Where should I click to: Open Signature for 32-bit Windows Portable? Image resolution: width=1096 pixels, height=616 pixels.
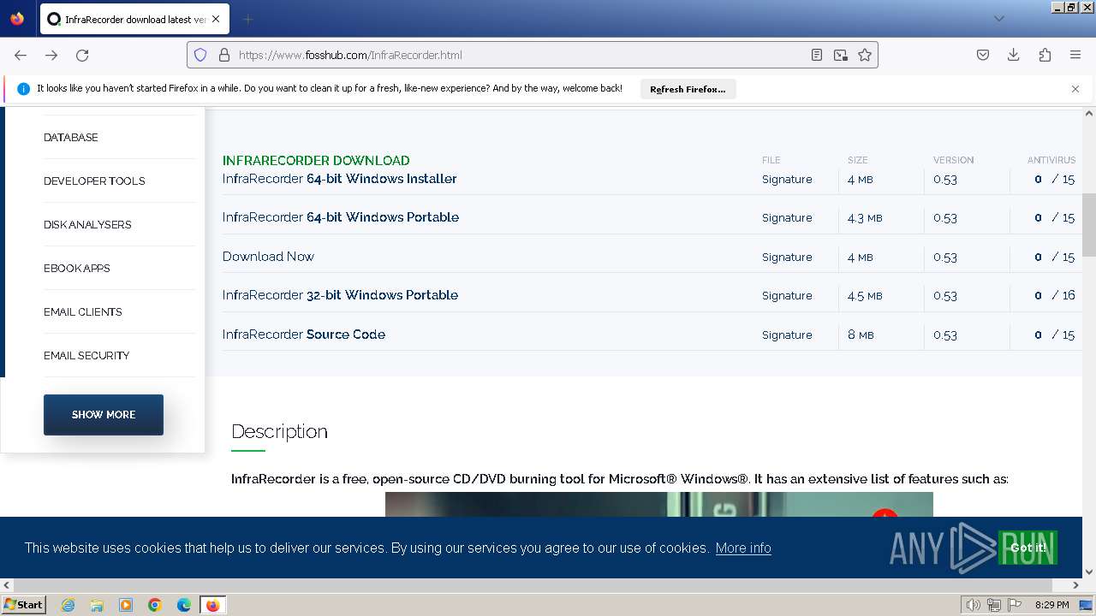[787, 295]
